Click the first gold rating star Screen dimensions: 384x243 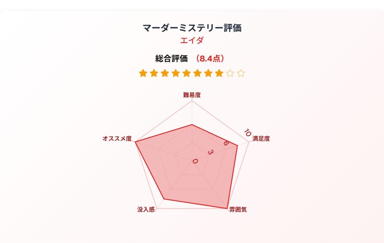pos(143,73)
